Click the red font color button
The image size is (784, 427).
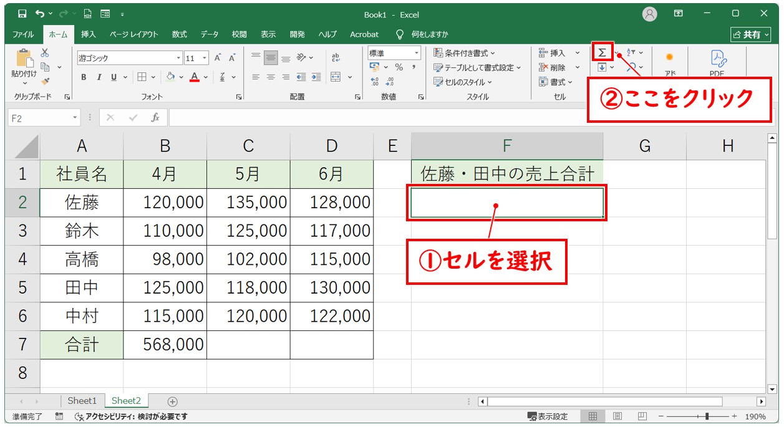195,77
